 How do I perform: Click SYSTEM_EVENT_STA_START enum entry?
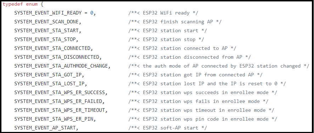[46, 31]
